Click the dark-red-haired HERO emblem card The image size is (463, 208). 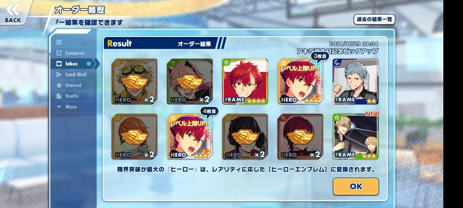[x=301, y=137]
